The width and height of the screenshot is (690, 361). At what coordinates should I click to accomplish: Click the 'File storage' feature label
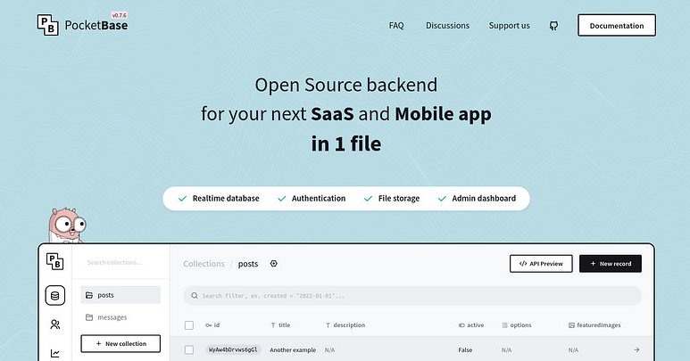pos(399,199)
